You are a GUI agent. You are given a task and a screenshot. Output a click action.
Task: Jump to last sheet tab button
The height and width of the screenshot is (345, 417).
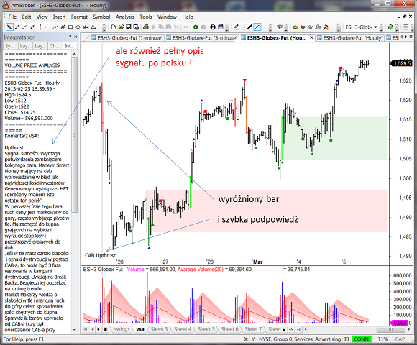[x=106, y=329]
